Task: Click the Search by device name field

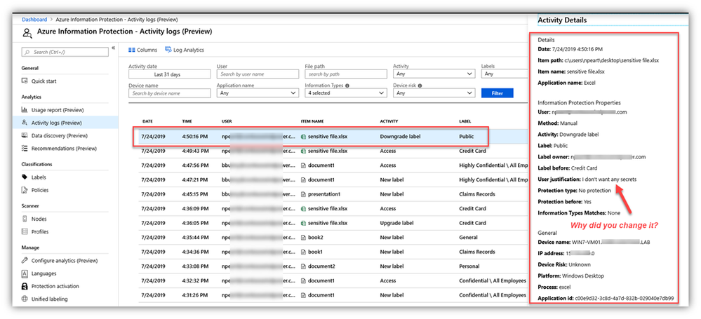Action: pyautogui.click(x=169, y=93)
